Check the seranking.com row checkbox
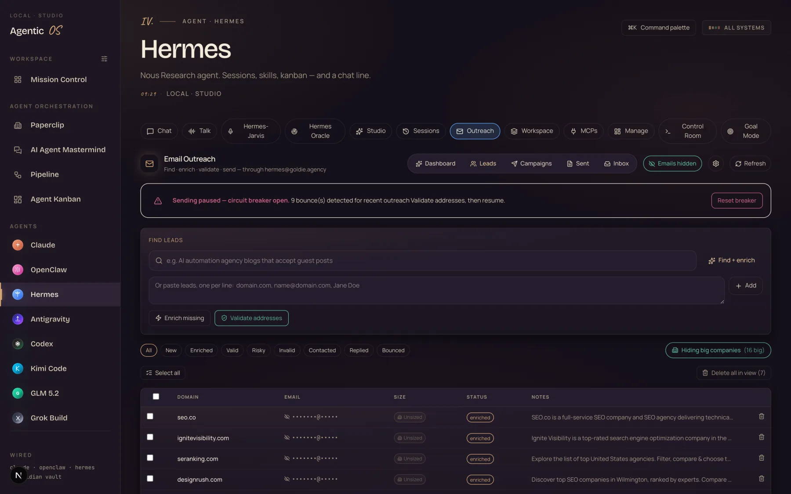The height and width of the screenshot is (494, 791). pos(150,458)
